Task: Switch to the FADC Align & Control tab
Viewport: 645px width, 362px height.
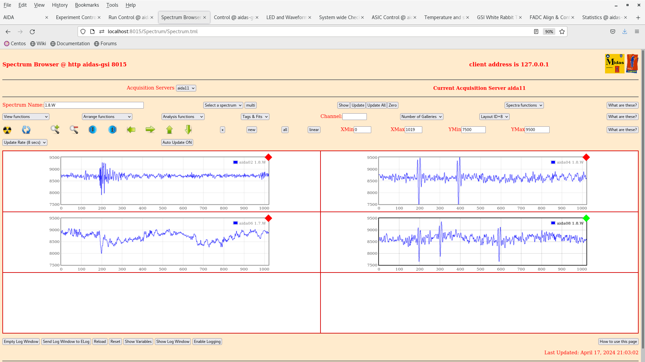Action: (x=550, y=17)
